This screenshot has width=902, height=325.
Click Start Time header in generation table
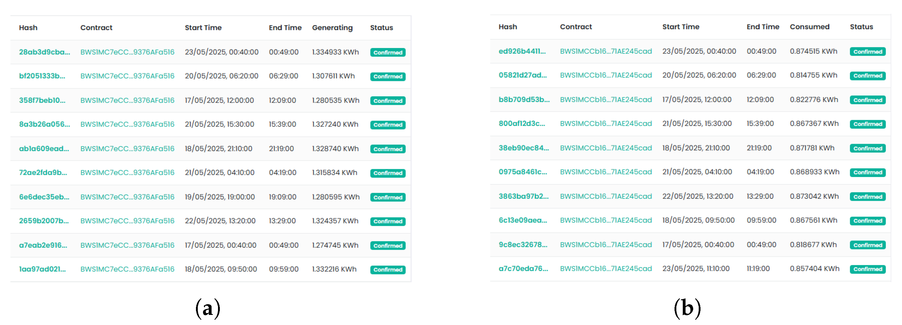203,28
